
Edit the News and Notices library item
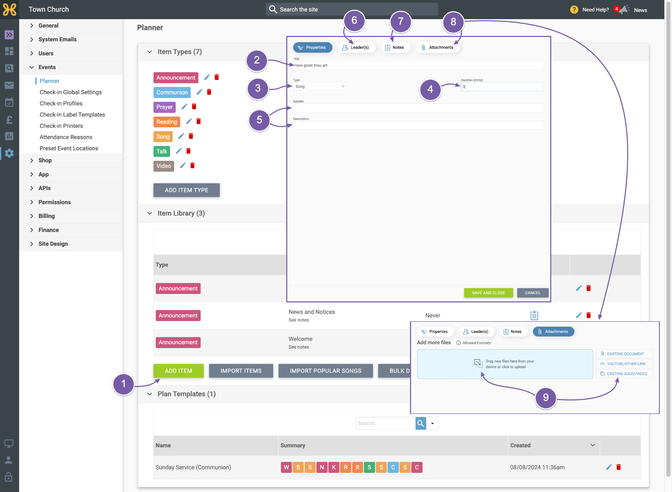tap(579, 315)
